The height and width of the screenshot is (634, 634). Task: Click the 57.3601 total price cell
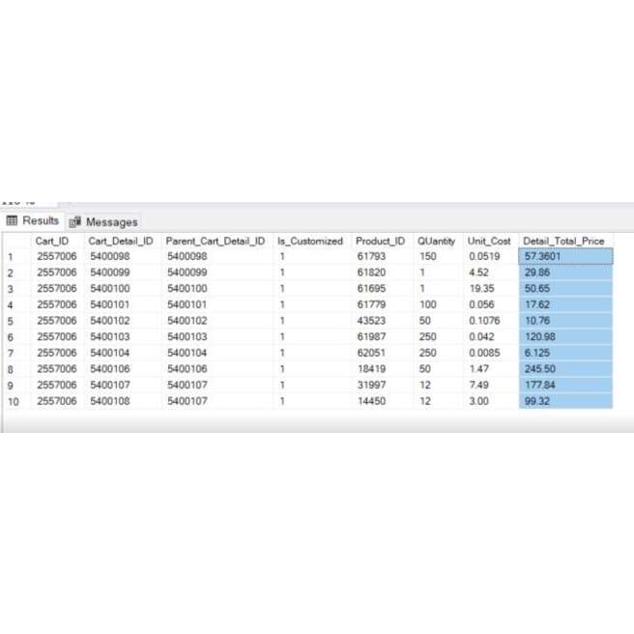564,257
